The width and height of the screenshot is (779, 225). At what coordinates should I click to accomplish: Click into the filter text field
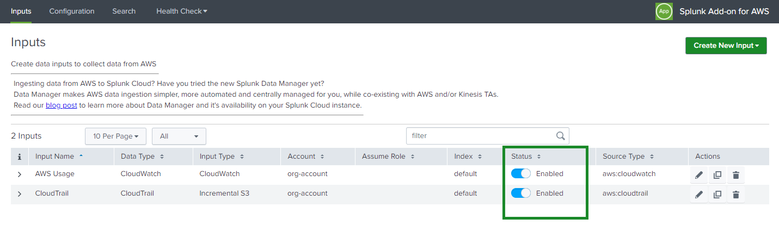479,136
